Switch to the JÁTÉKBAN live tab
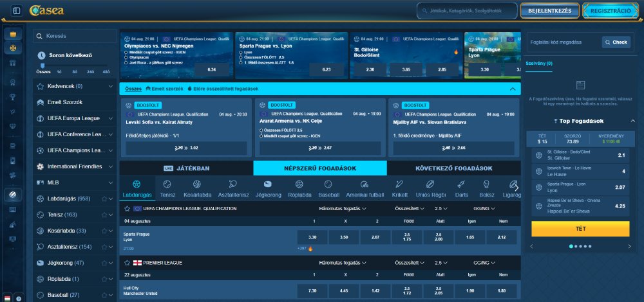Viewport: 644px width, 302px height. [187, 168]
